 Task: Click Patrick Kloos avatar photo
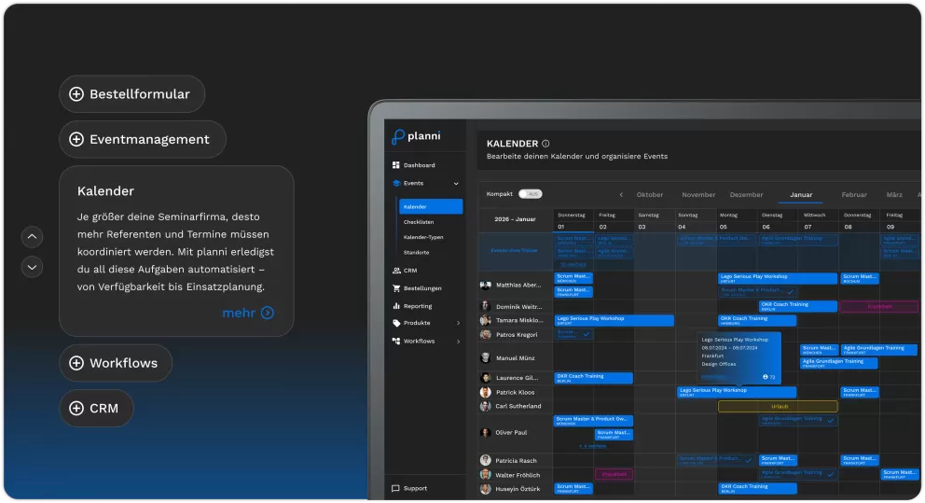[x=486, y=392]
